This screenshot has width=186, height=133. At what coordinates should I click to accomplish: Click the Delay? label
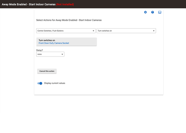point(40,50)
